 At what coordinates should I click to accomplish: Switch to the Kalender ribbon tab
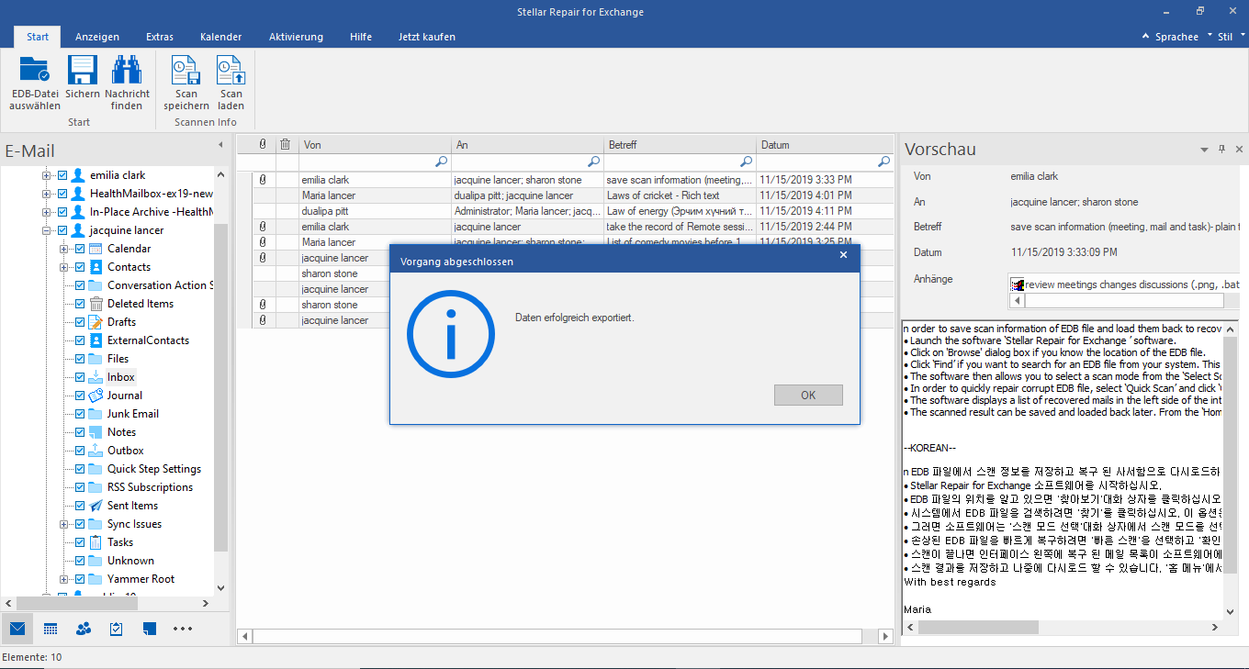[220, 37]
